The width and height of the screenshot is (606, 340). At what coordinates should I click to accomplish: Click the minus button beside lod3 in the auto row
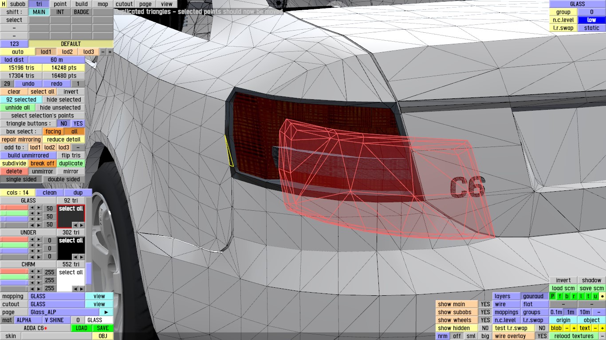(x=103, y=52)
